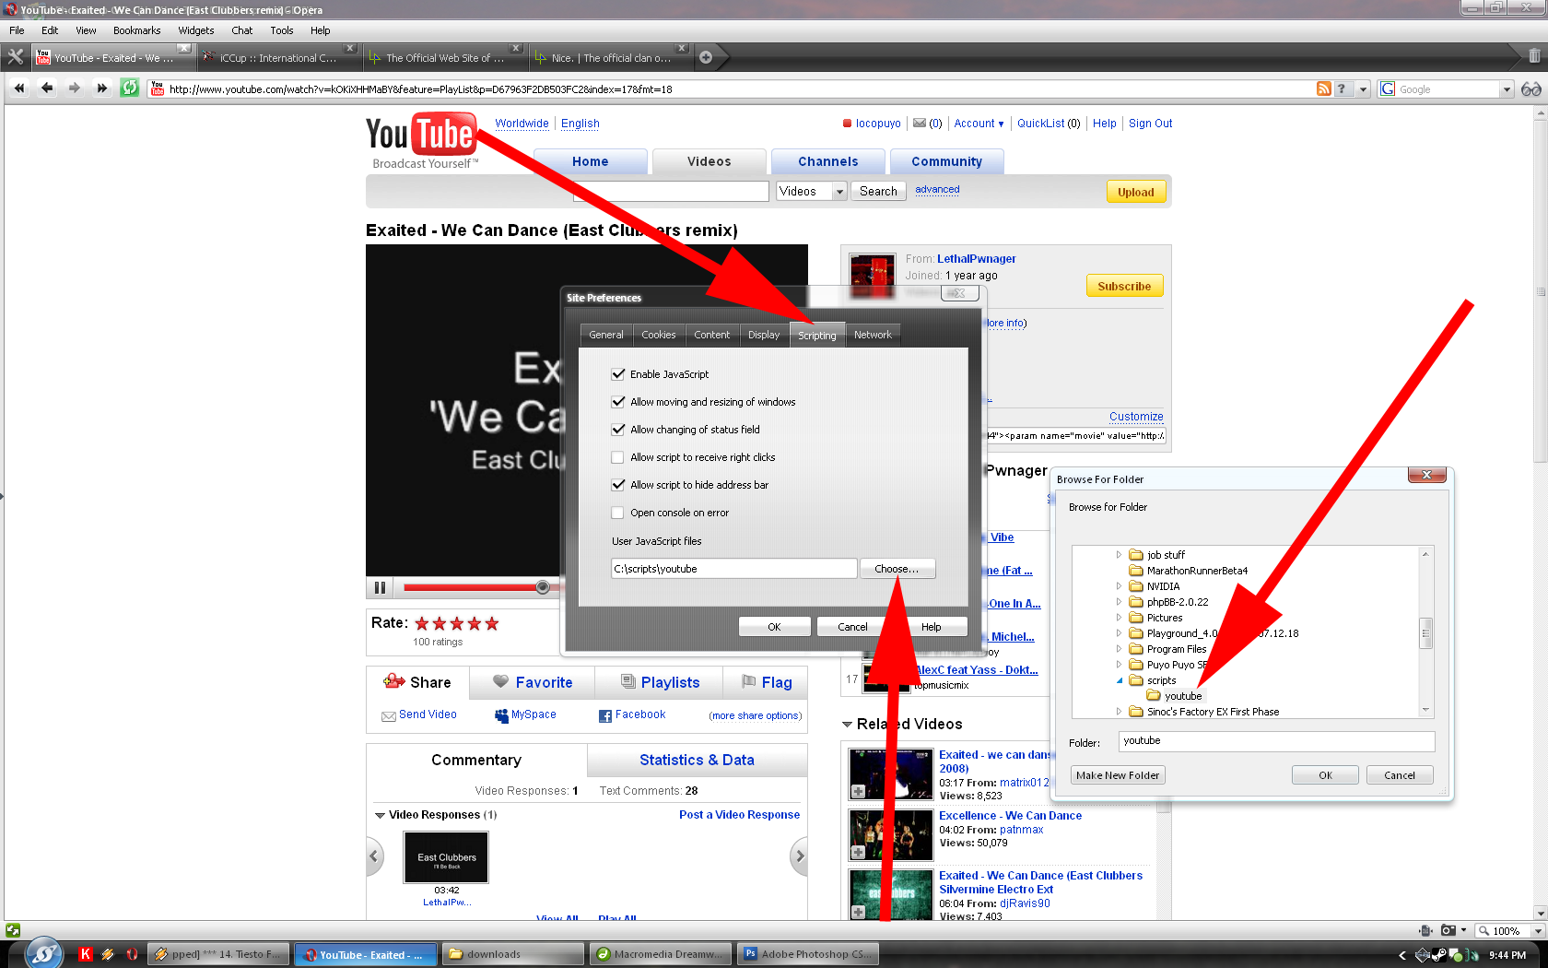
Task: Collapse the Related Videos section
Action: click(x=847, y=725)
